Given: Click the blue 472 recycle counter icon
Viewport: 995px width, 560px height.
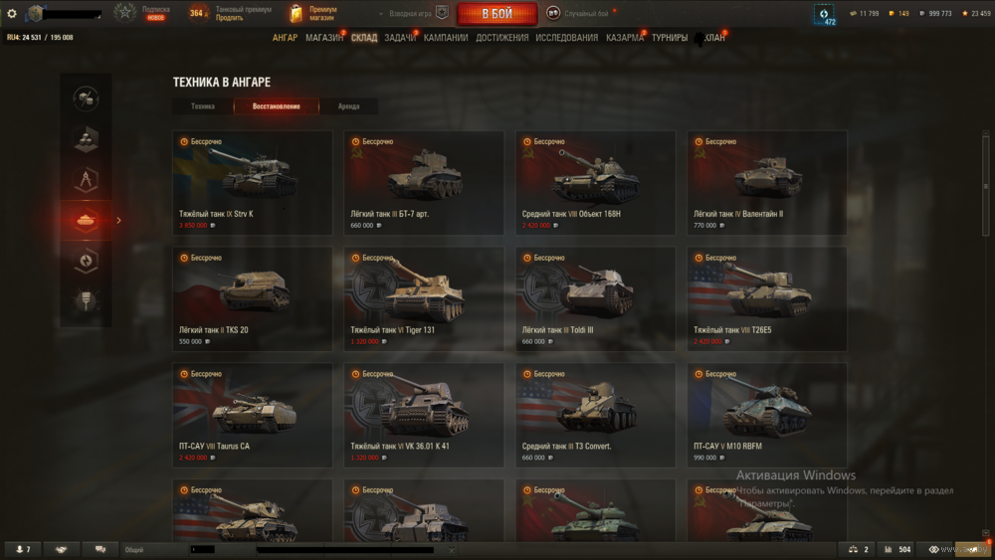Looking at the screenshot, I should click(824, 14).
